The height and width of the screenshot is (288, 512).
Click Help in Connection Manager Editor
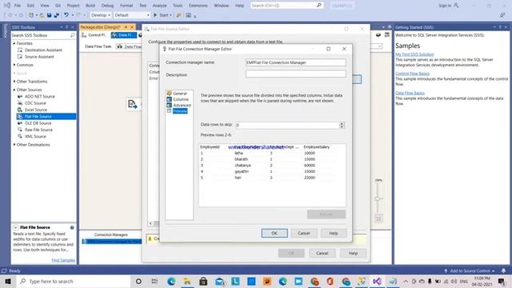pyautogui.click(x=333, y=233)
